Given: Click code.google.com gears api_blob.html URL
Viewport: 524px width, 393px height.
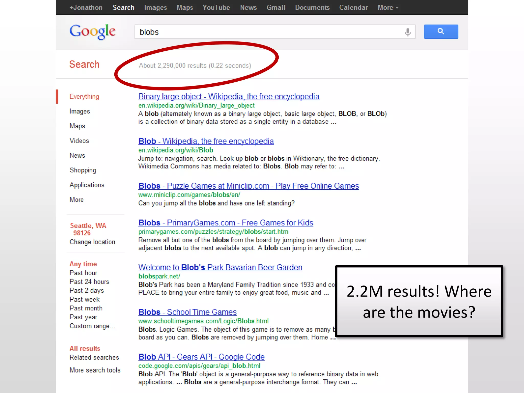Looking at the screenshot, I should (x=199, y=366).
